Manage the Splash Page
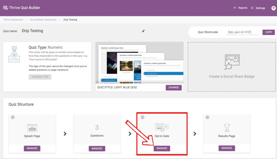The image size is (277, 159). tap(32, 148)
